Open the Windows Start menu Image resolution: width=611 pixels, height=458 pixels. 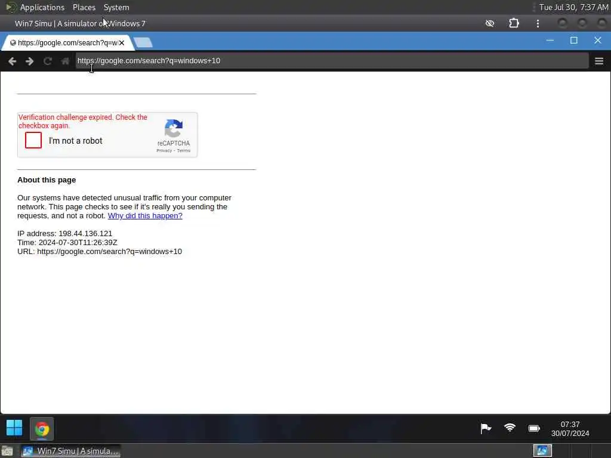pyautogui.click(x=14, y=428)
